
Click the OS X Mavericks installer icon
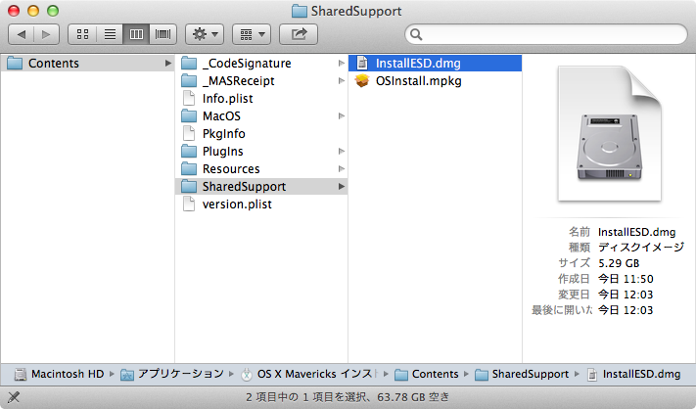(247, 375)
